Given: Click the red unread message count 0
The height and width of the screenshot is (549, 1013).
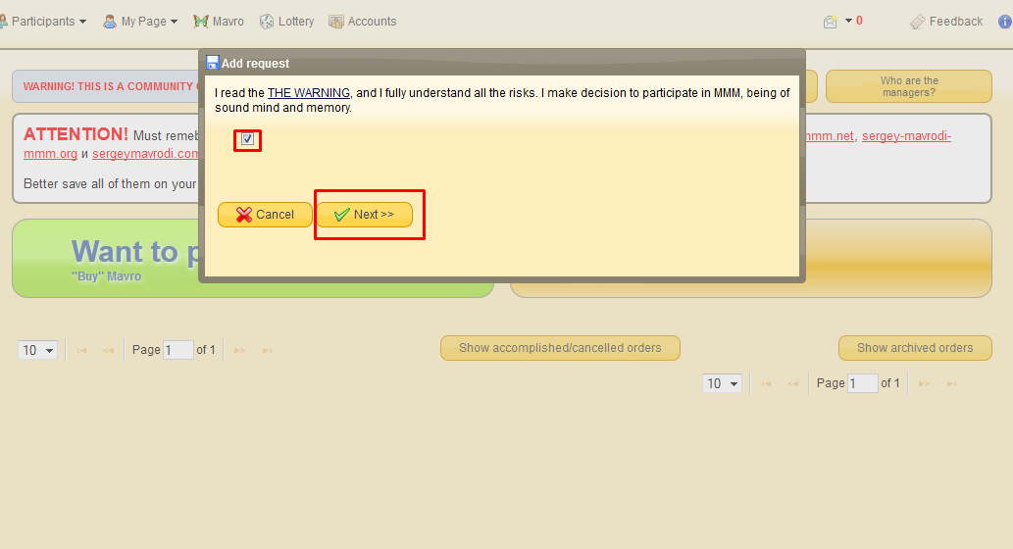Looking at the screenshot, I should click(859, 21).
